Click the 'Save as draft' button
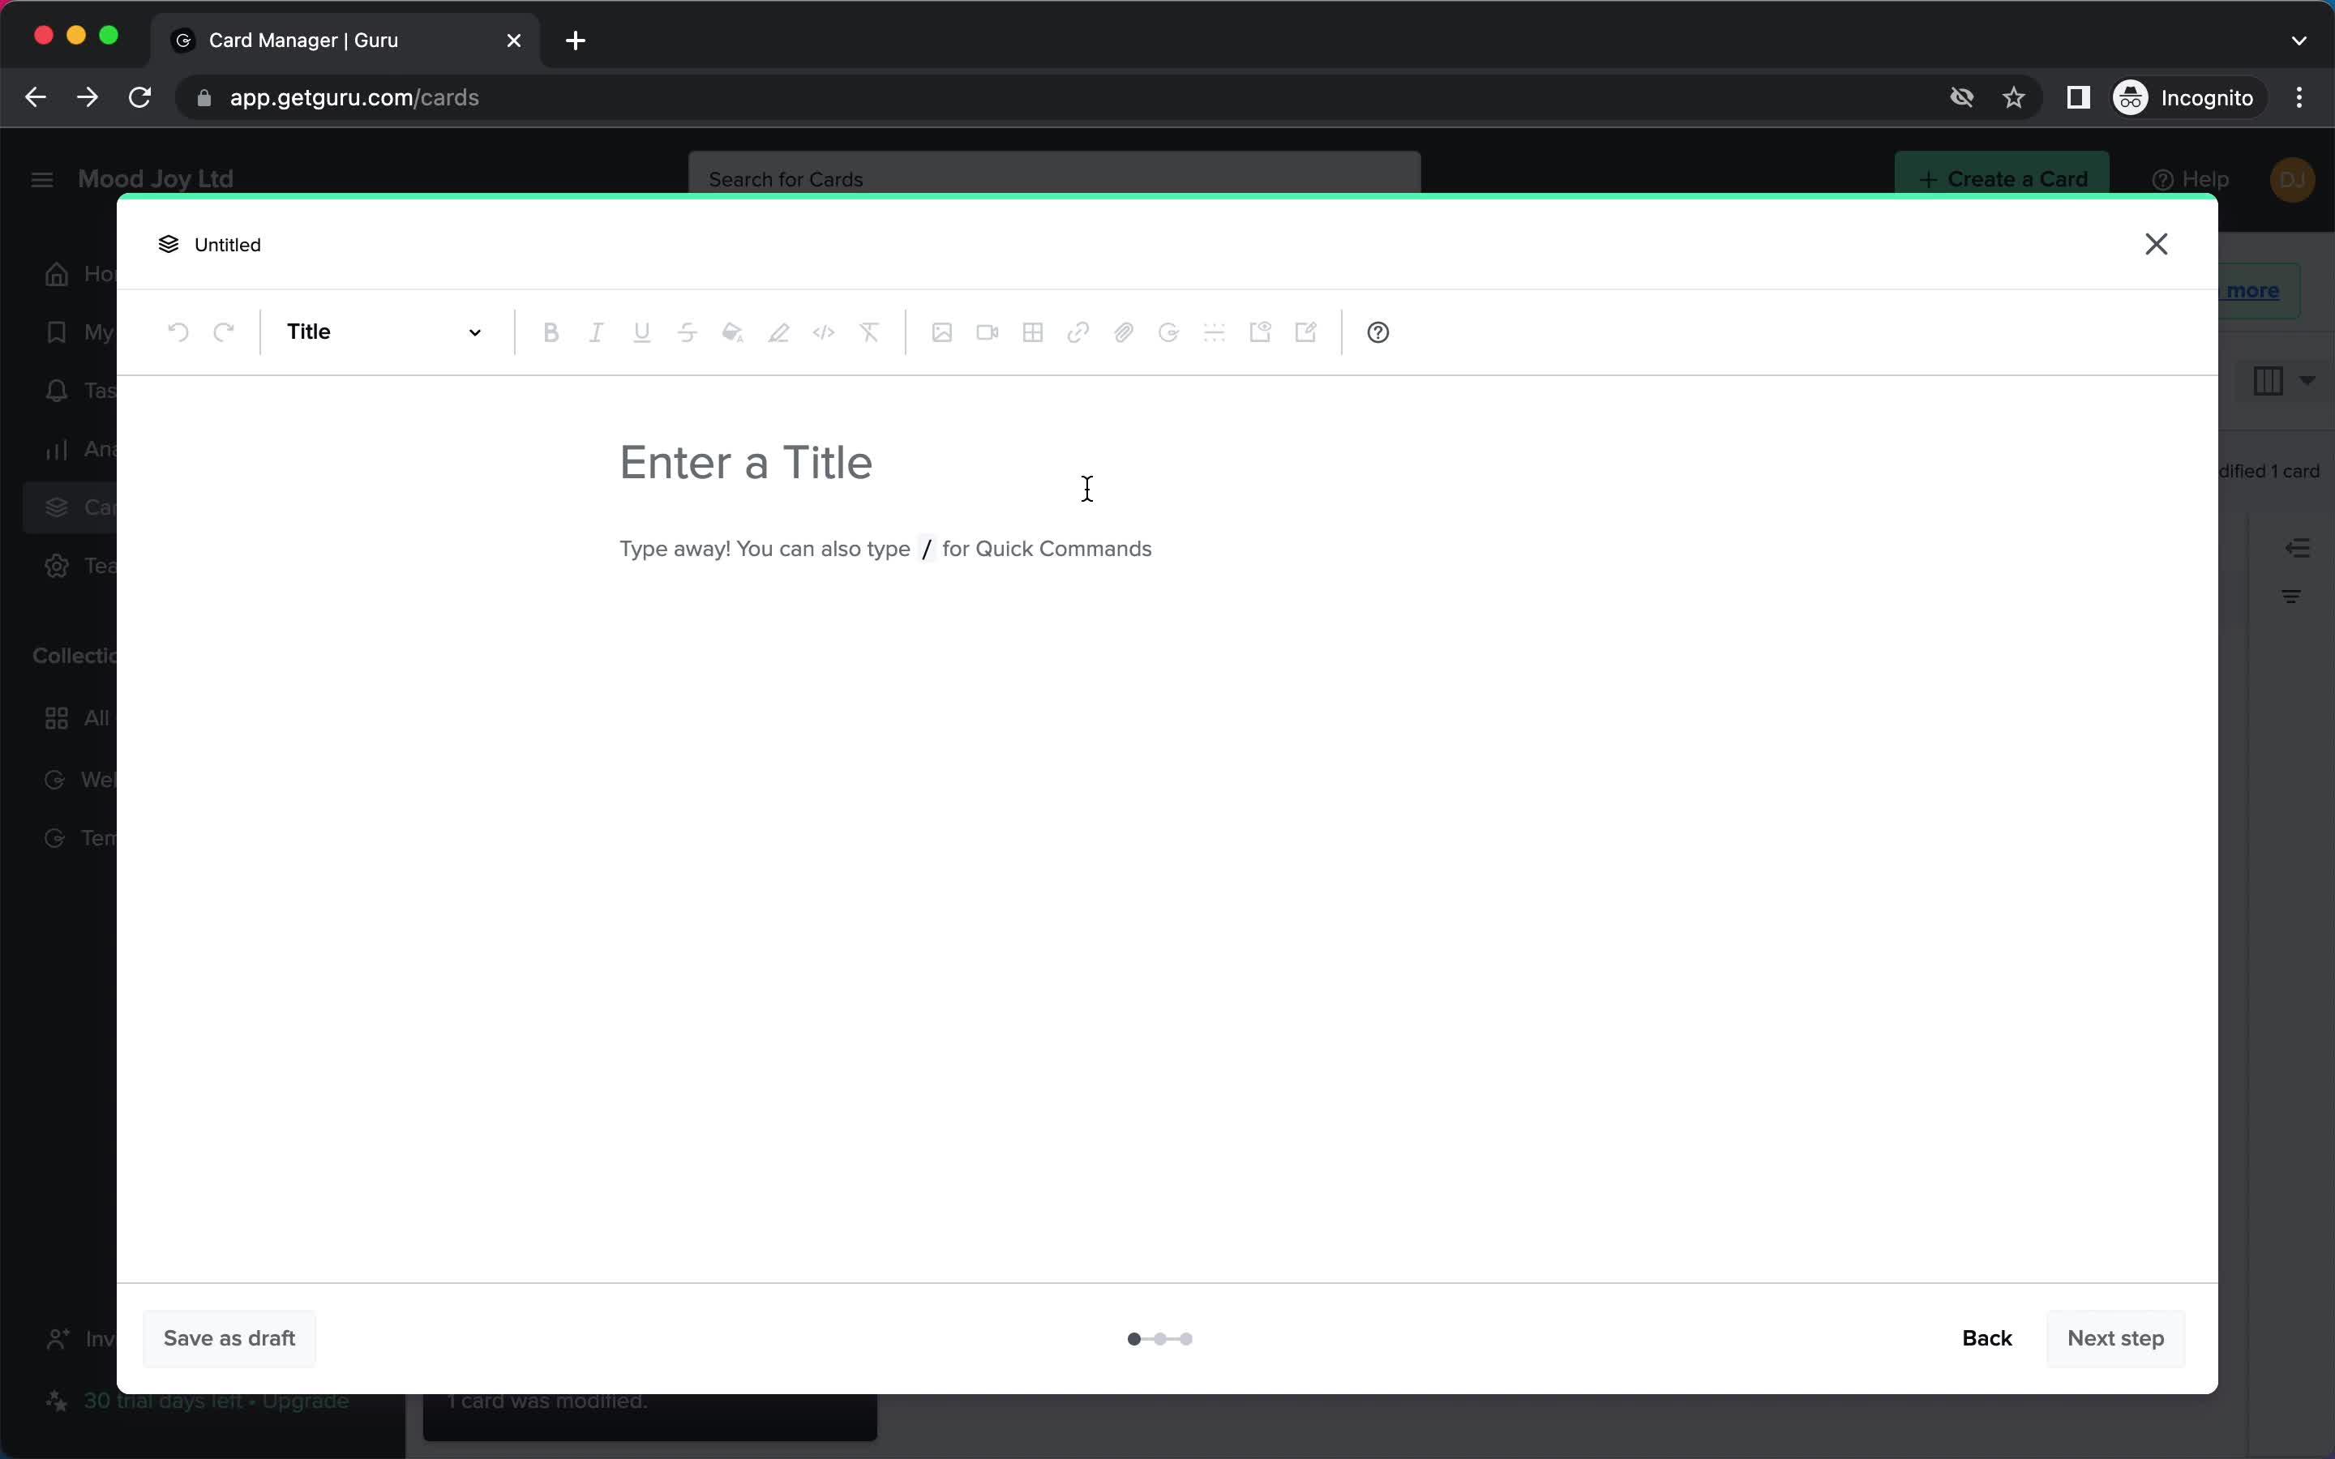This screenshot has width=2335, height=1459. (x=229, y=1338)
